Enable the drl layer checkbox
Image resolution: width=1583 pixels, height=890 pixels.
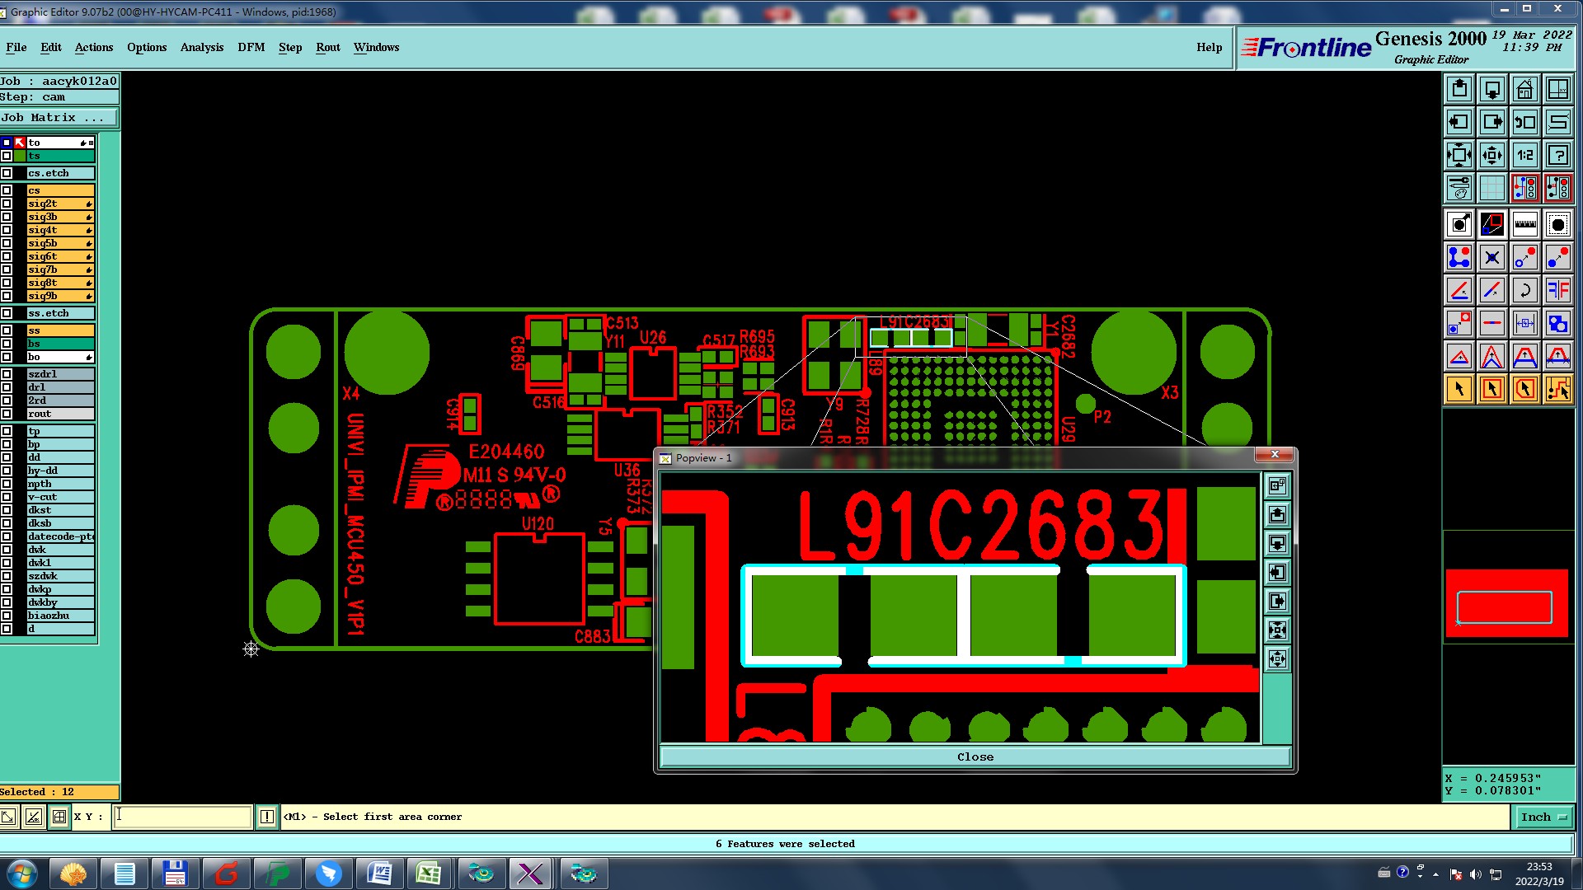(x=7, y=387)
